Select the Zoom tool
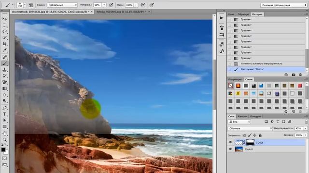The image size is (309, 173). point(4,140)
